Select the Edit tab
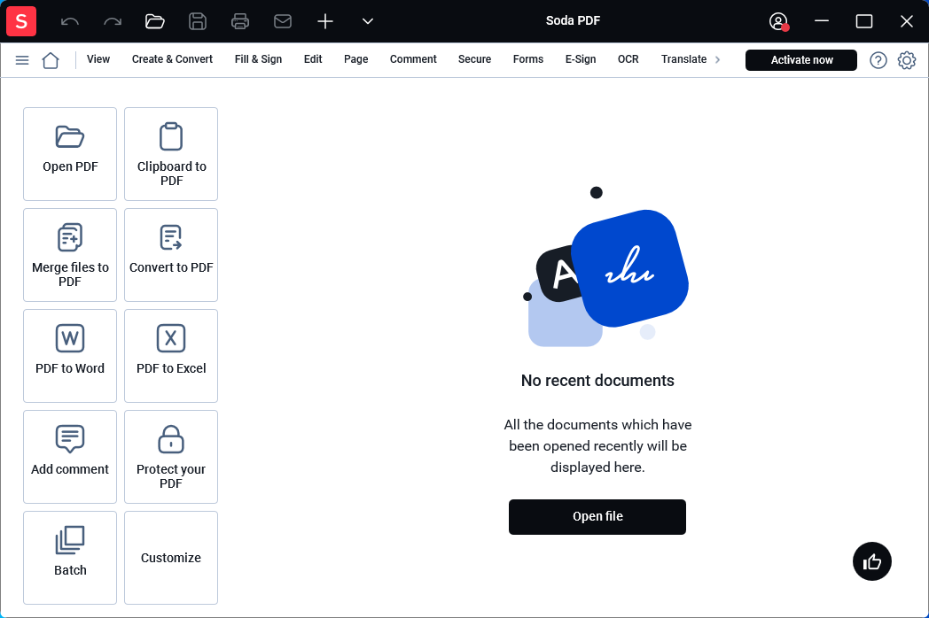This screenshot has height=618, width=929. [x=313, y=59]
